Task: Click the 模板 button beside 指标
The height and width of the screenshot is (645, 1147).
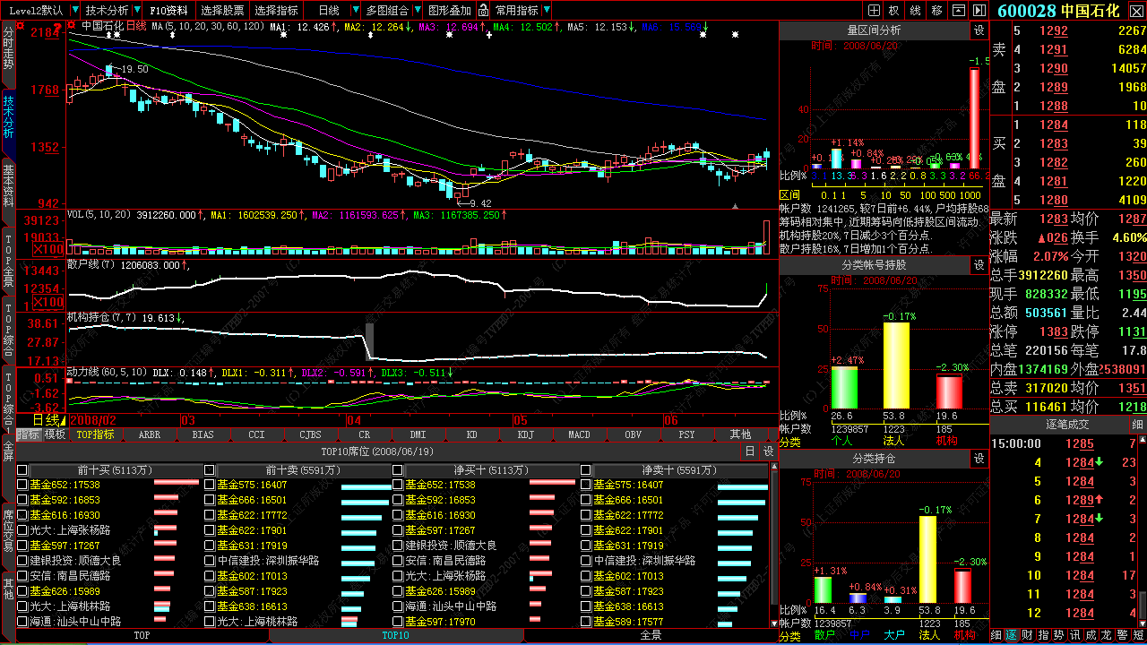Action: (56, 434)
